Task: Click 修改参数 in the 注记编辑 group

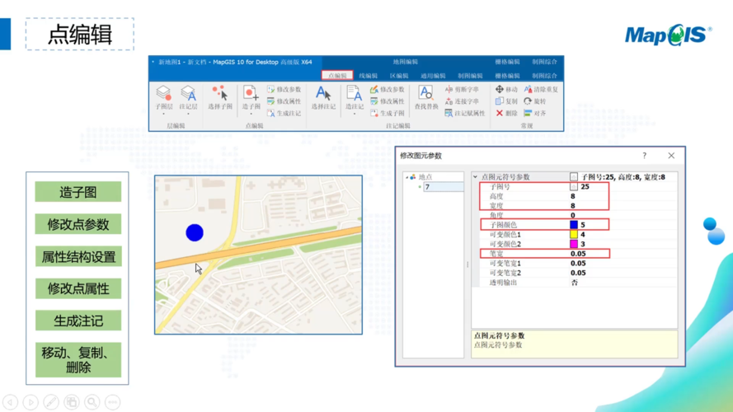Action: pyautogui.click(x=387, y=89)
